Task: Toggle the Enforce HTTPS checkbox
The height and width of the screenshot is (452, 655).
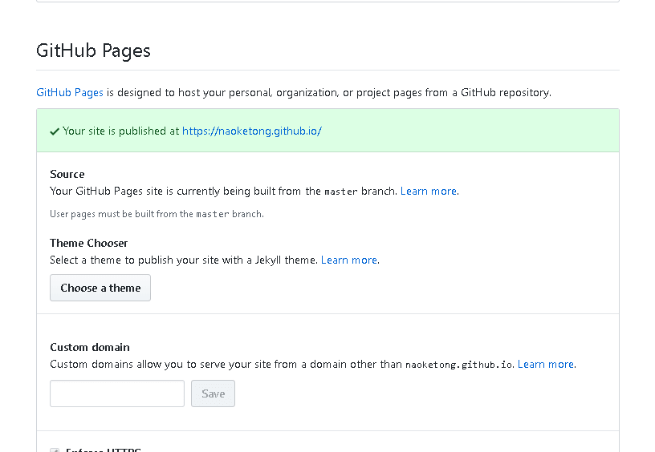Action: (x=55, y=450)
